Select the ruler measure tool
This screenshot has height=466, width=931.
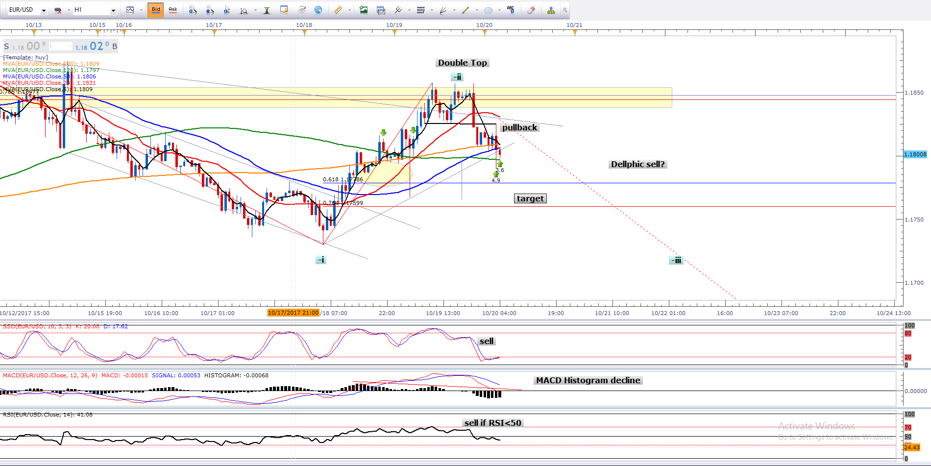point(338,10)
